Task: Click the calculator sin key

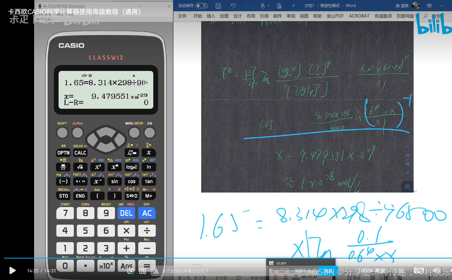Action: click(x=115, y=181)
